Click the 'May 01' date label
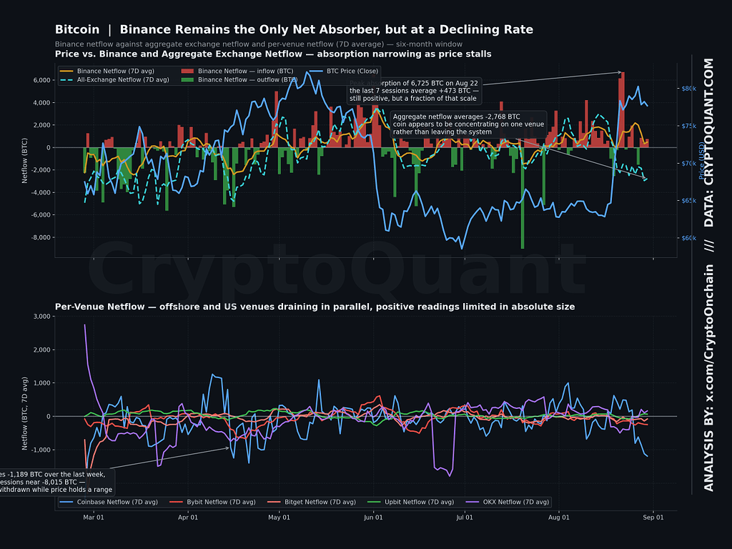Image resolution: width=732 pixels, height=549 pixels. point(280,518)
